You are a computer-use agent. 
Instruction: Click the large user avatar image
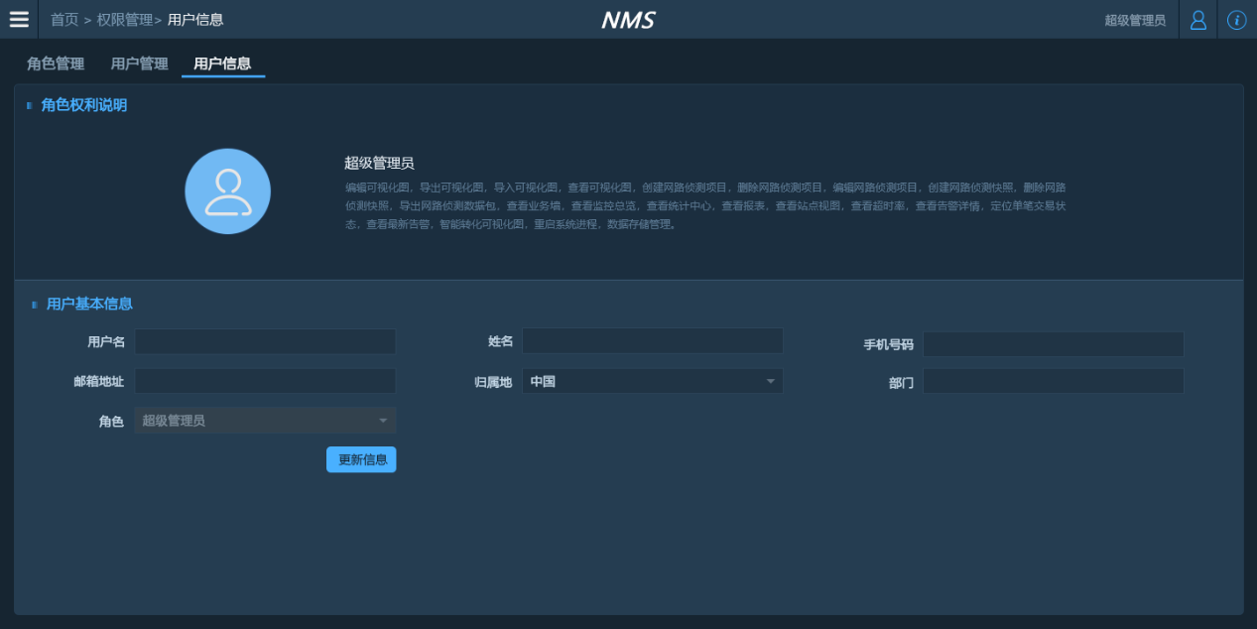[x=227, y=191]
